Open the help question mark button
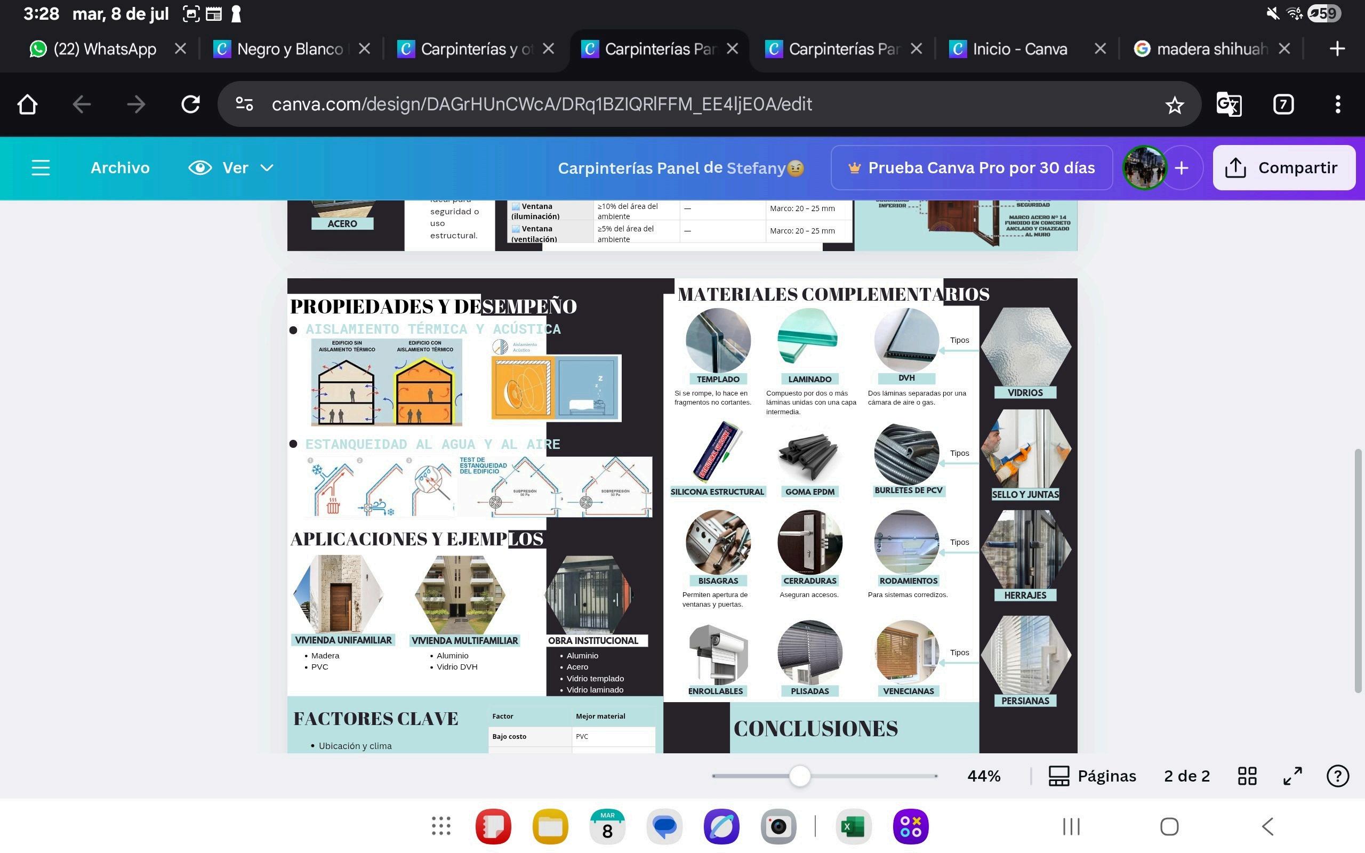1365x853 pixels. tap(1337, 776)
